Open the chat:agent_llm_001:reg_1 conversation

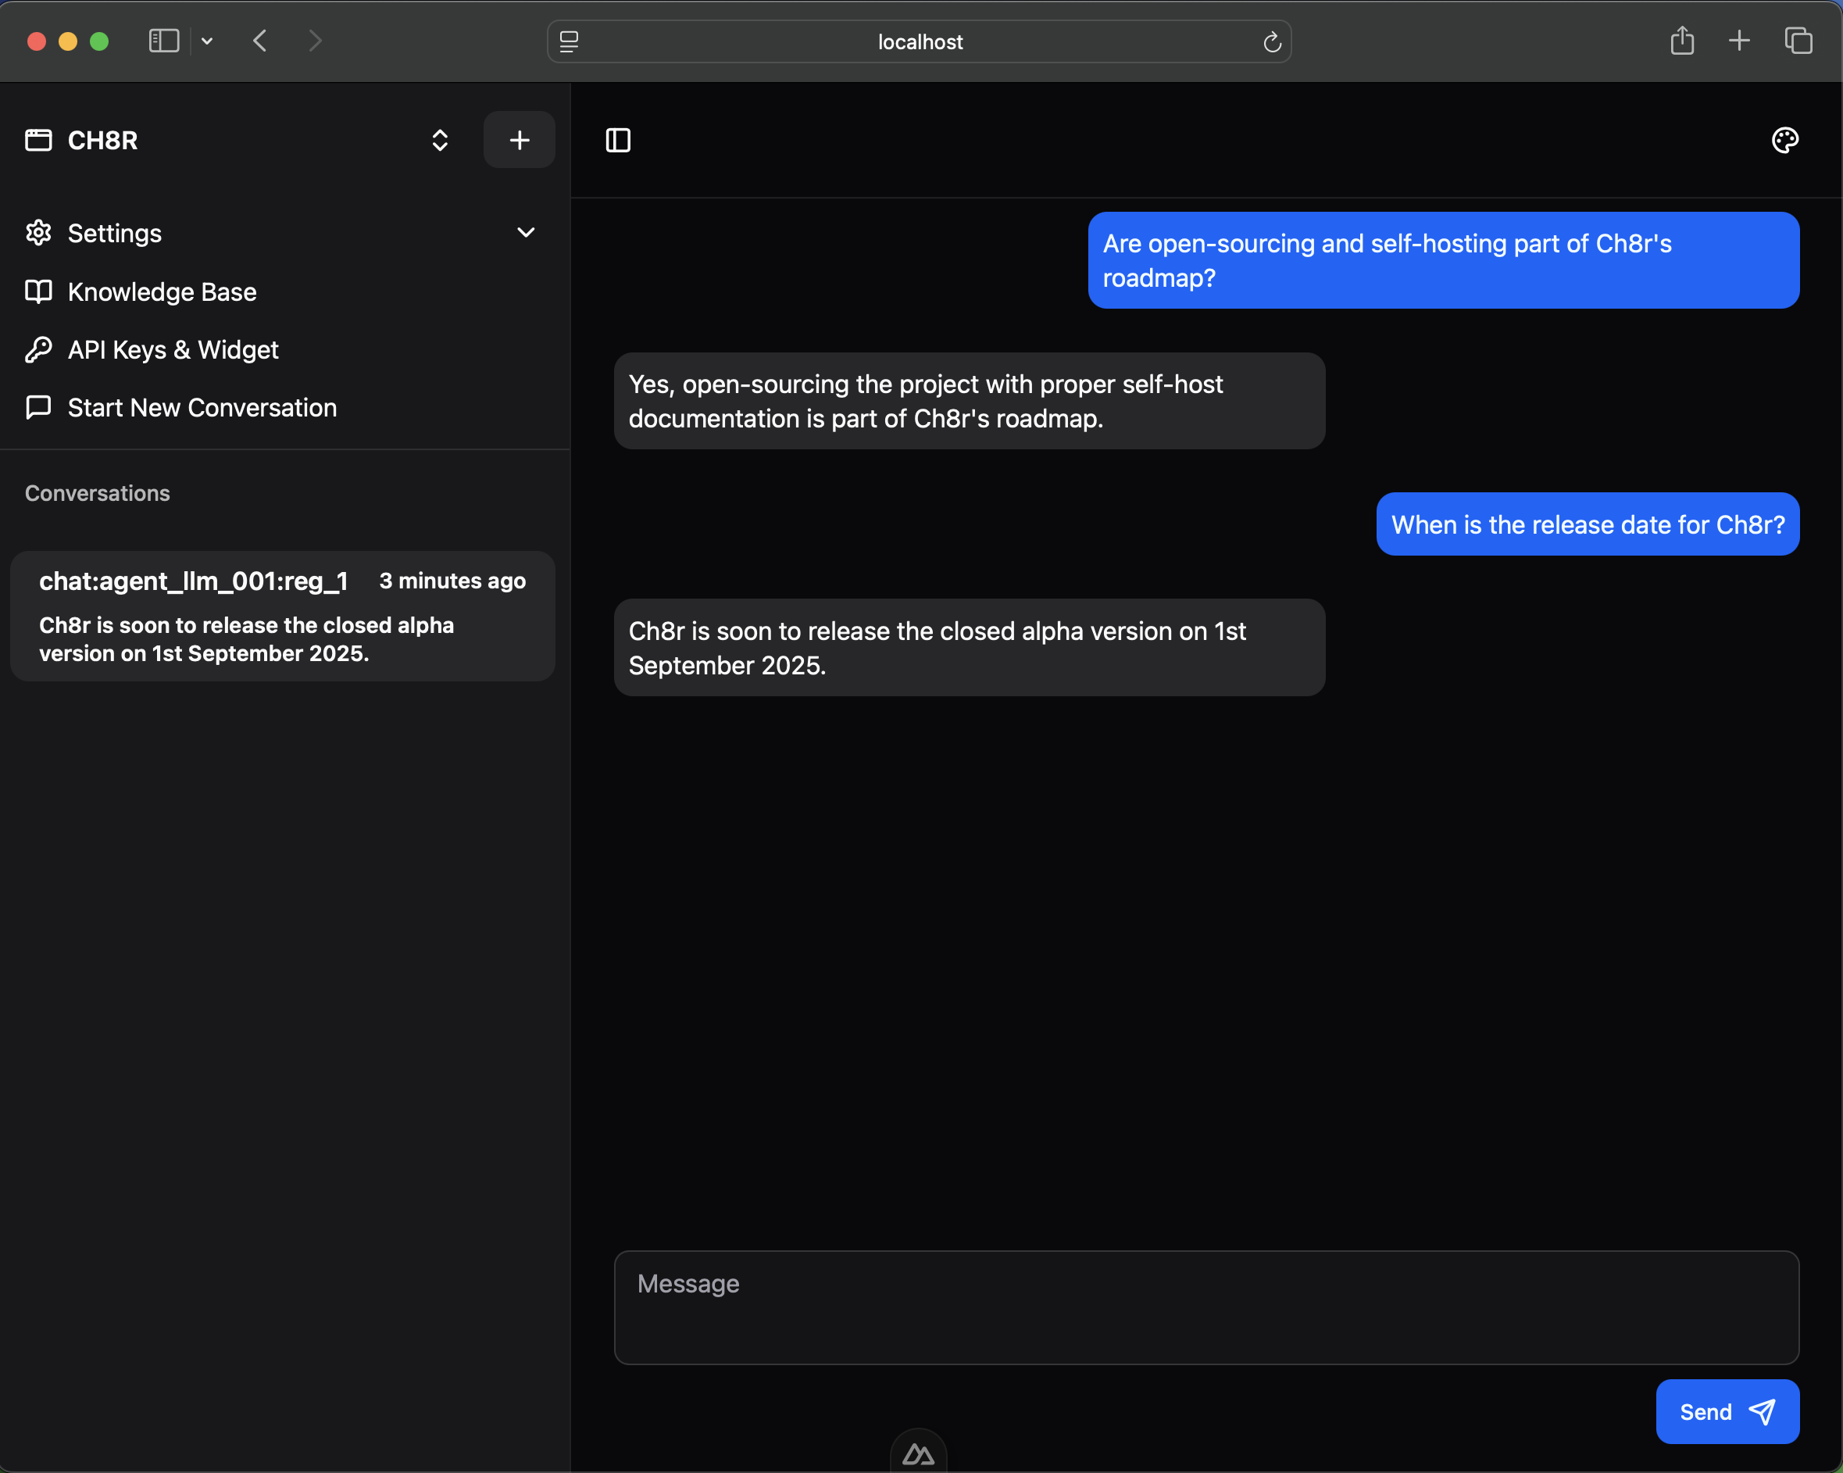click(282, 616)
